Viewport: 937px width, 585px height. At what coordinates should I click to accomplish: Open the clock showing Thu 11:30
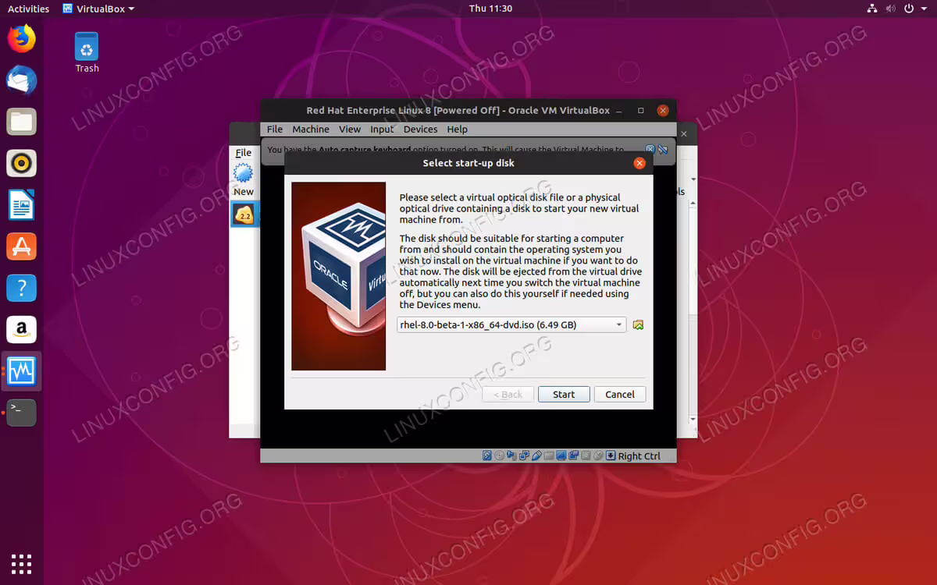coord(490,9)
